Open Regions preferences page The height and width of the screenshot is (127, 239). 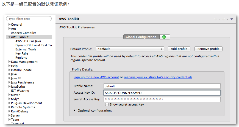21,58
